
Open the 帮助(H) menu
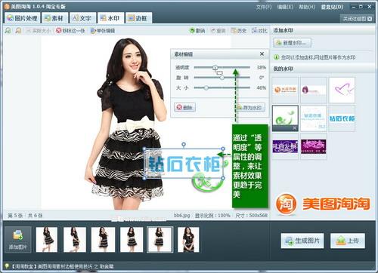307,7
